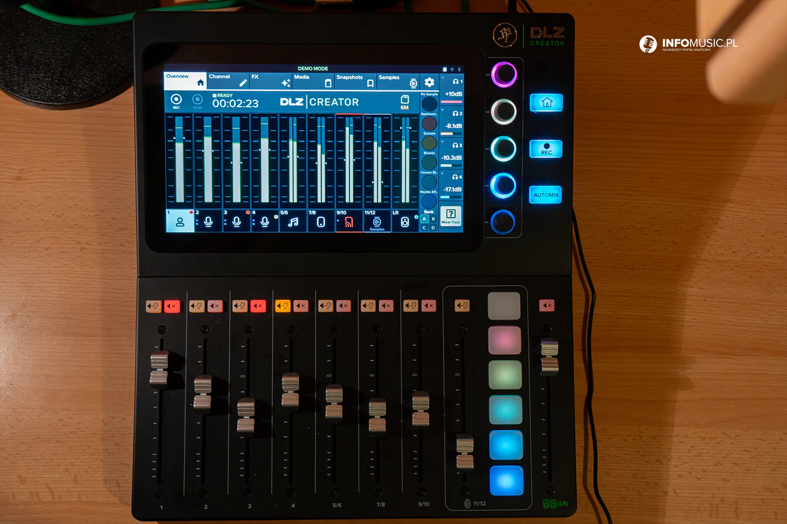Screen dimensions: 787x524
Task: Toggle the channel 3 mute button
Action: point(258,306)
